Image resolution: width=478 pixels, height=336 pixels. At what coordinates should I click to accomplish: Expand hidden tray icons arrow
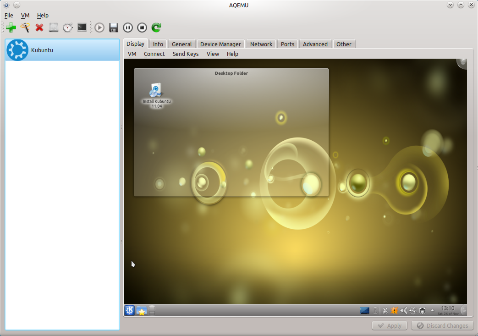pyautogui.click(x=432, y=311)
